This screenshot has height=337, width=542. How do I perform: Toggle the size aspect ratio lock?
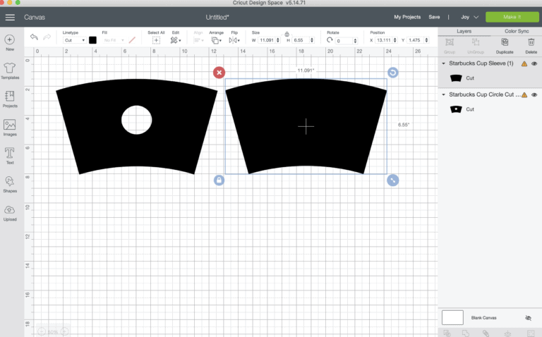[x=287, y=33]
